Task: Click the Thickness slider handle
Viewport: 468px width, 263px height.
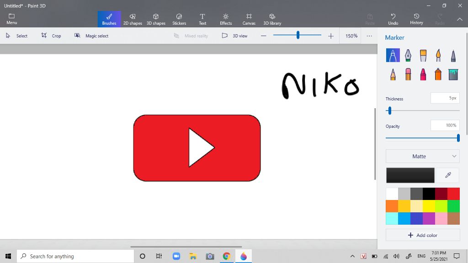Action: click(389, 111)
